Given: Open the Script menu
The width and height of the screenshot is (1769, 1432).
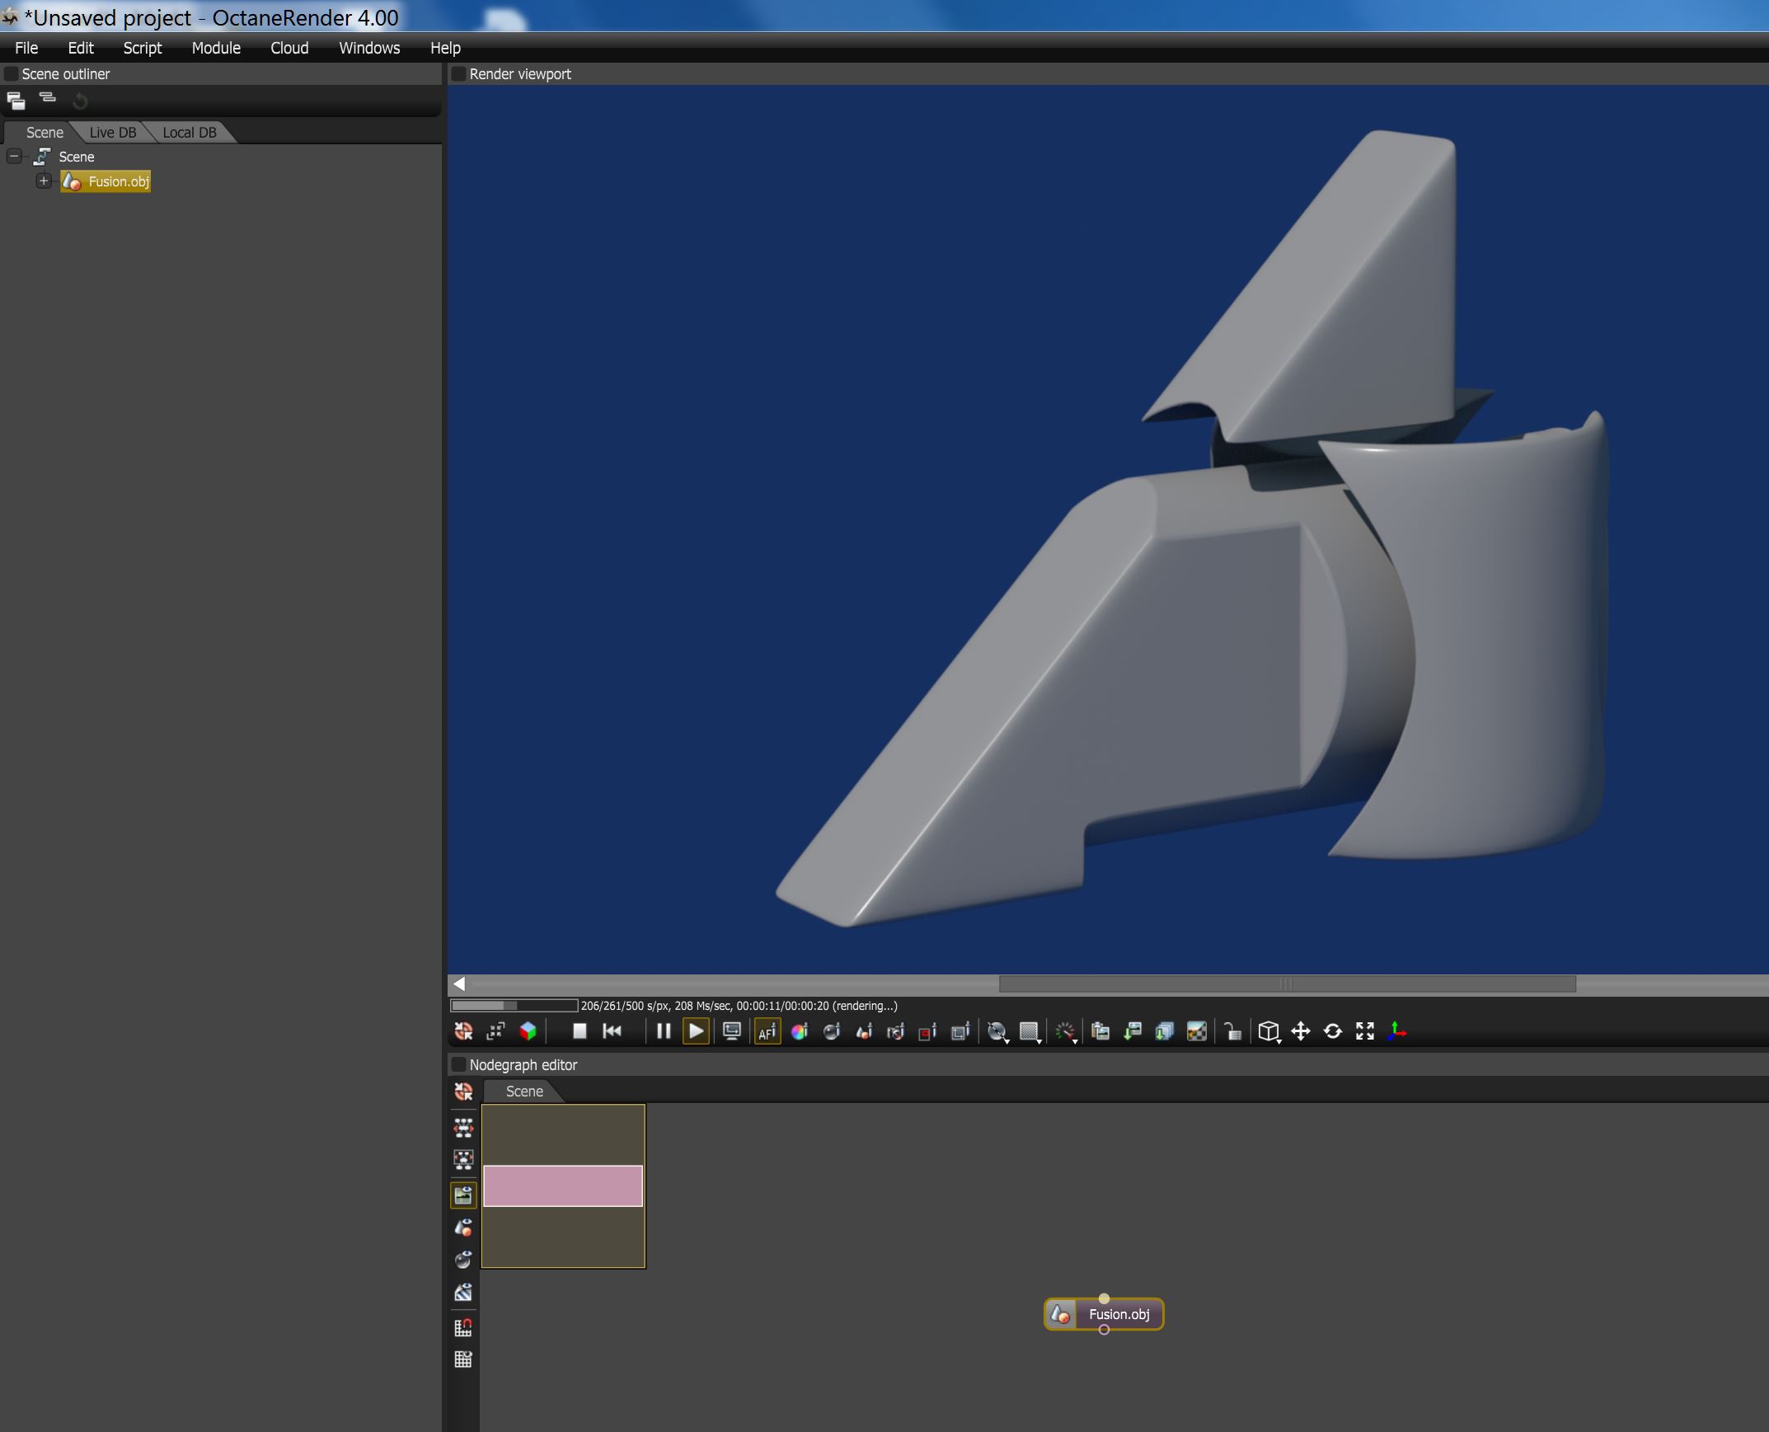Looking at the screenshot, I should coord(142,48).
